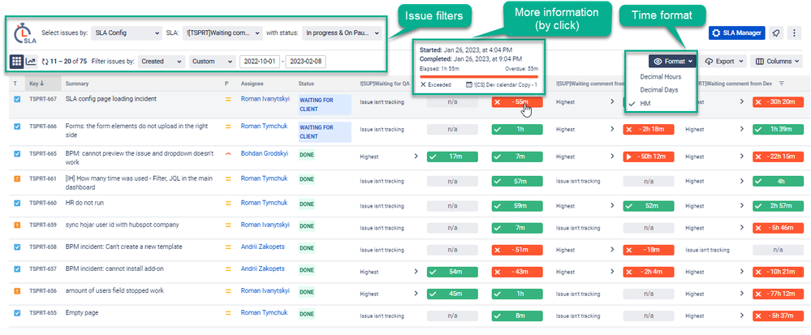Screen dimensions: 811x335
Task: Open the Custom date range dropdown
Action: tap(212, 61)
